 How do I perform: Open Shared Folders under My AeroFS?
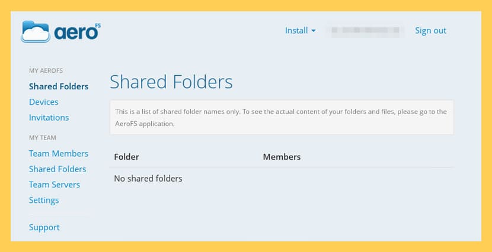59,86
